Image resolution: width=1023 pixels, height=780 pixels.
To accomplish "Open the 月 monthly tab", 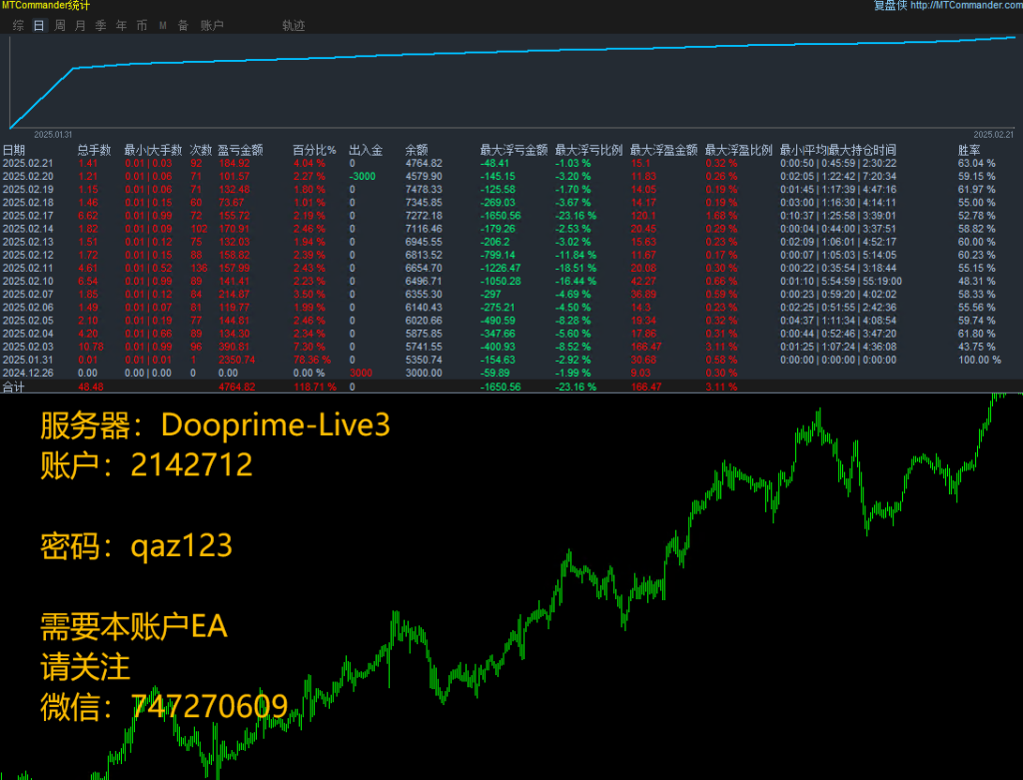I will point(80,25).
